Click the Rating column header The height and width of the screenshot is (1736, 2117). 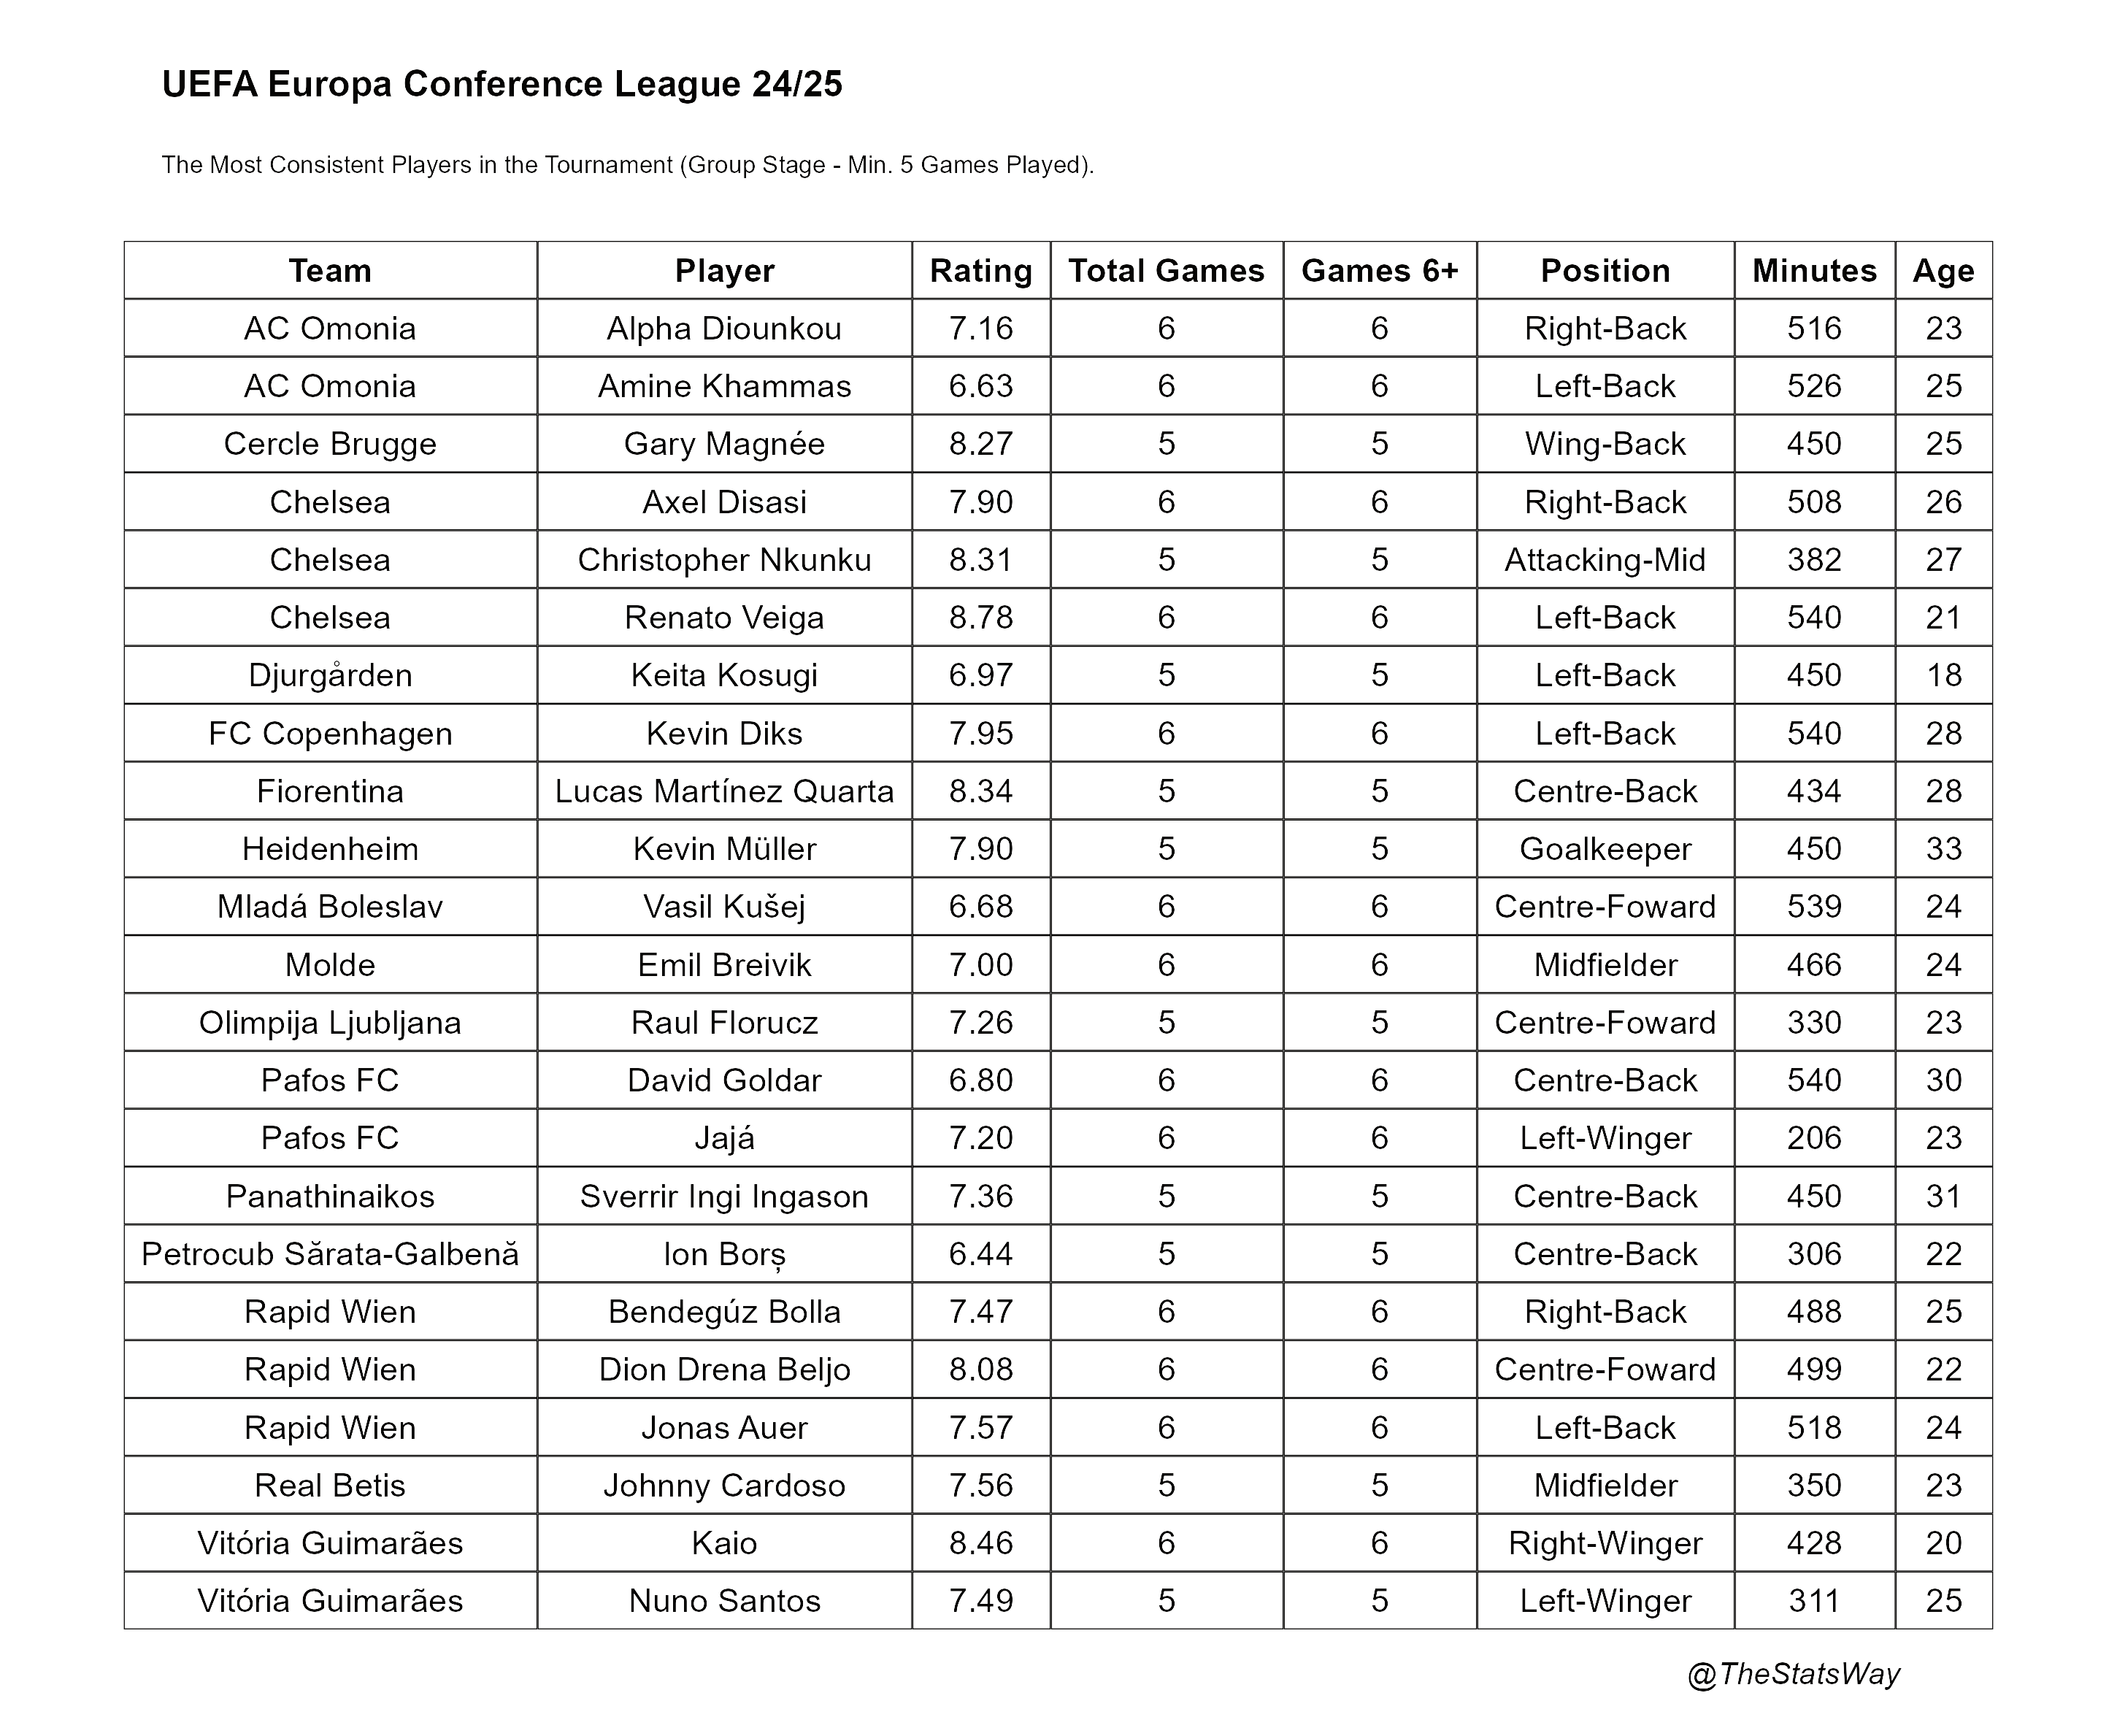(x=981, y=271)
